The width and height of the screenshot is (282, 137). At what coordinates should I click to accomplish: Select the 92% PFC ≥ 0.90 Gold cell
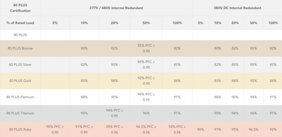coord(146,81)
